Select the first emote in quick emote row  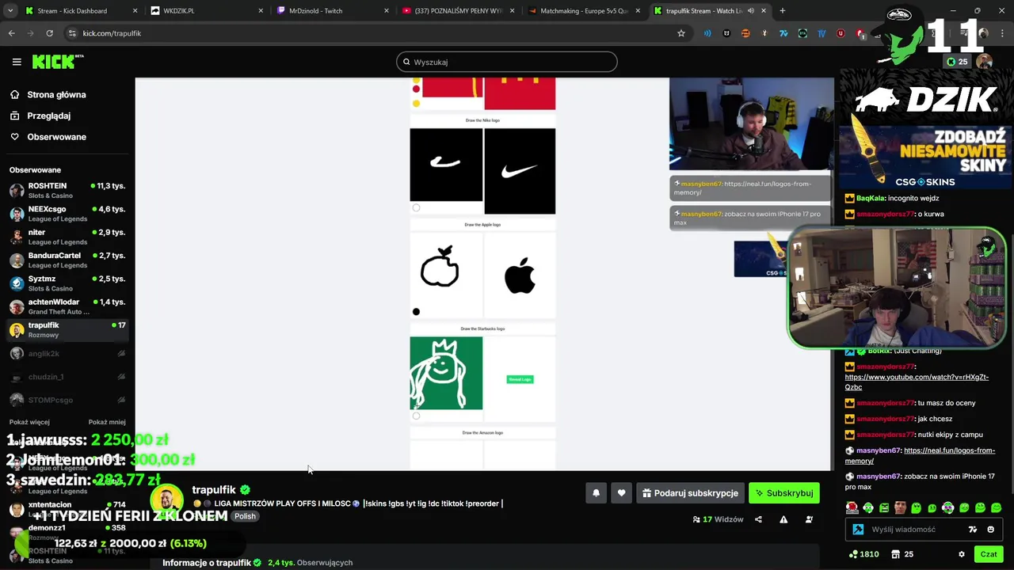(852, 507)
